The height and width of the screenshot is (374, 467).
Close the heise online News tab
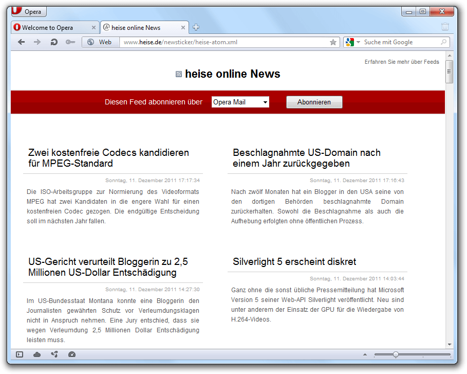(183, 27)
